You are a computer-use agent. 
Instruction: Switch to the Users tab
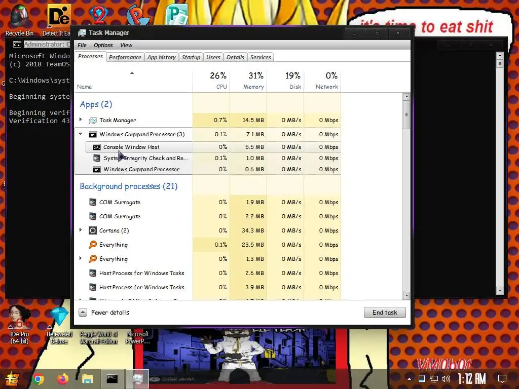pyautogui.click(x=213, y=57)
